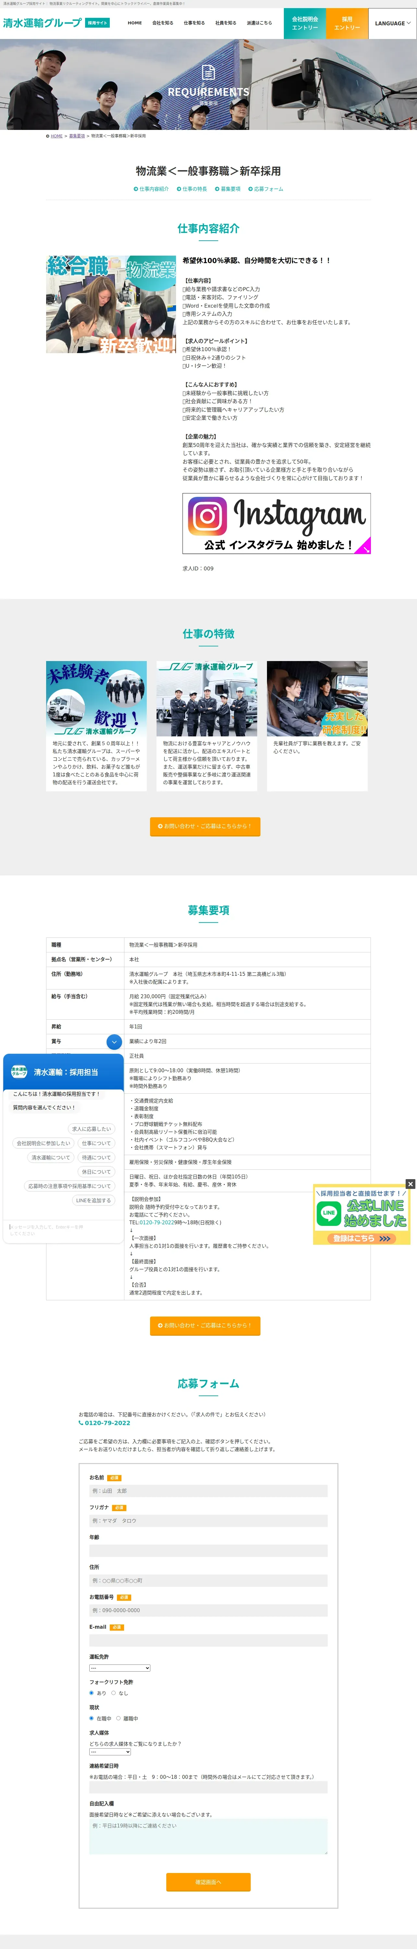The height and width of the screenshot is (1949, 417).
Task: Click 登録はこちら on the LINE banner
Action: [362, 1239]
